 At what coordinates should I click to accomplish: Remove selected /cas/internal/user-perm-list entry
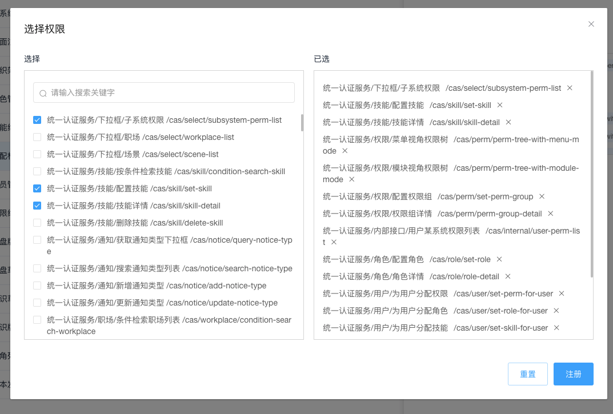pyautogui.click(x=334, y=242)
